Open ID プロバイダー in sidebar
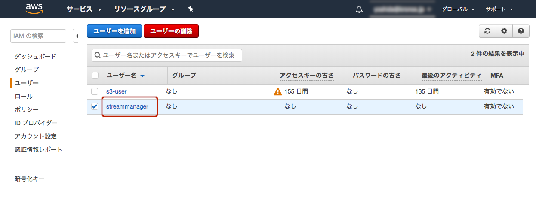 coord(36,123)
